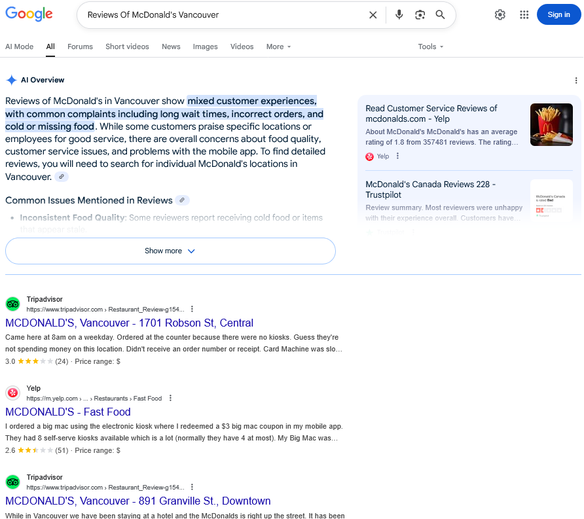Image resolution: width=584 pixels, height=519 pixels.
Task: Switch to Videos tab
Action: coord(242,46)
